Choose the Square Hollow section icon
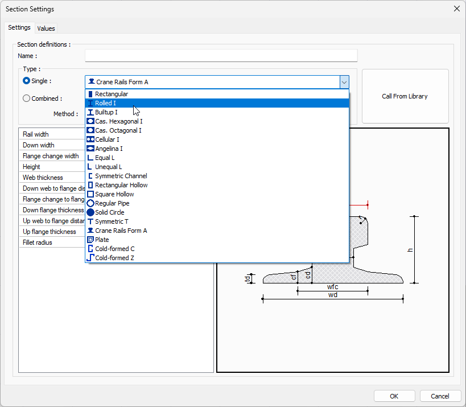 coord(112,194)
